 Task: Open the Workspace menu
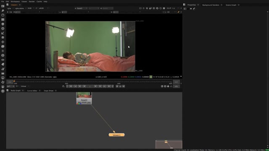[x=15, y=2]
